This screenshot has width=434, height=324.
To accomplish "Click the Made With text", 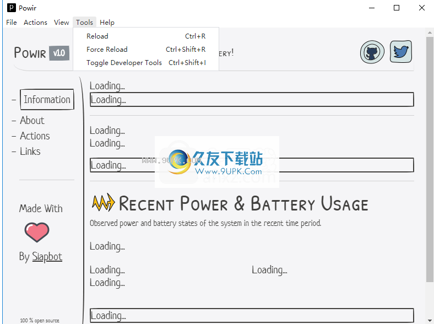I will point(41,208).
